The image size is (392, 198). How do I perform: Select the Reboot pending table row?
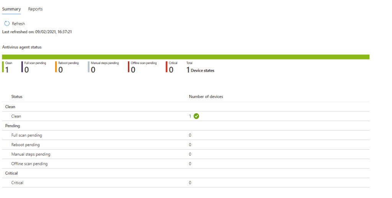(26, 145)
